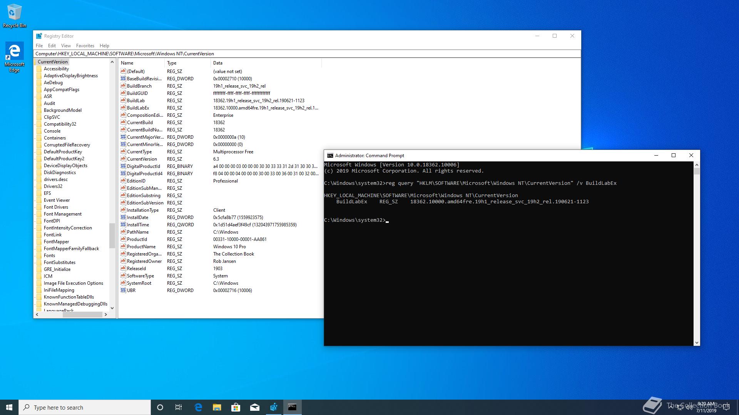Click the Accessibility folder icon

click(39, 69)
